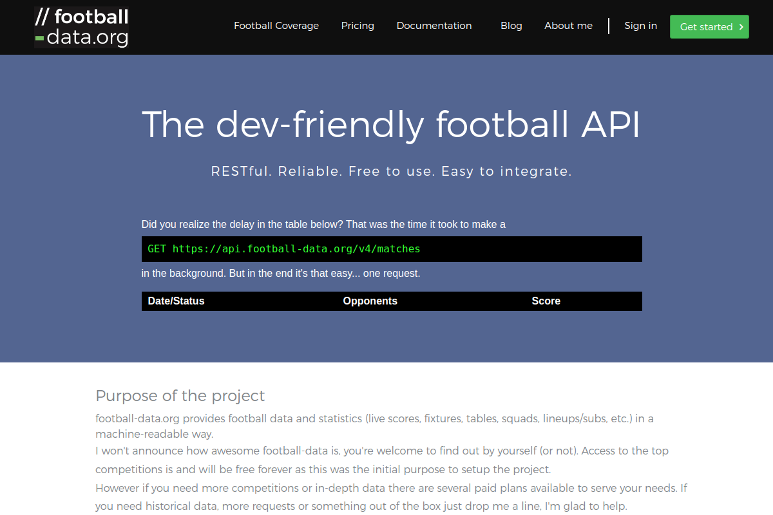Viewport: 773px width, 515px height.
Task: Click the 'Did you realize the delay' sentence
Action: click(x=323, y=224)
